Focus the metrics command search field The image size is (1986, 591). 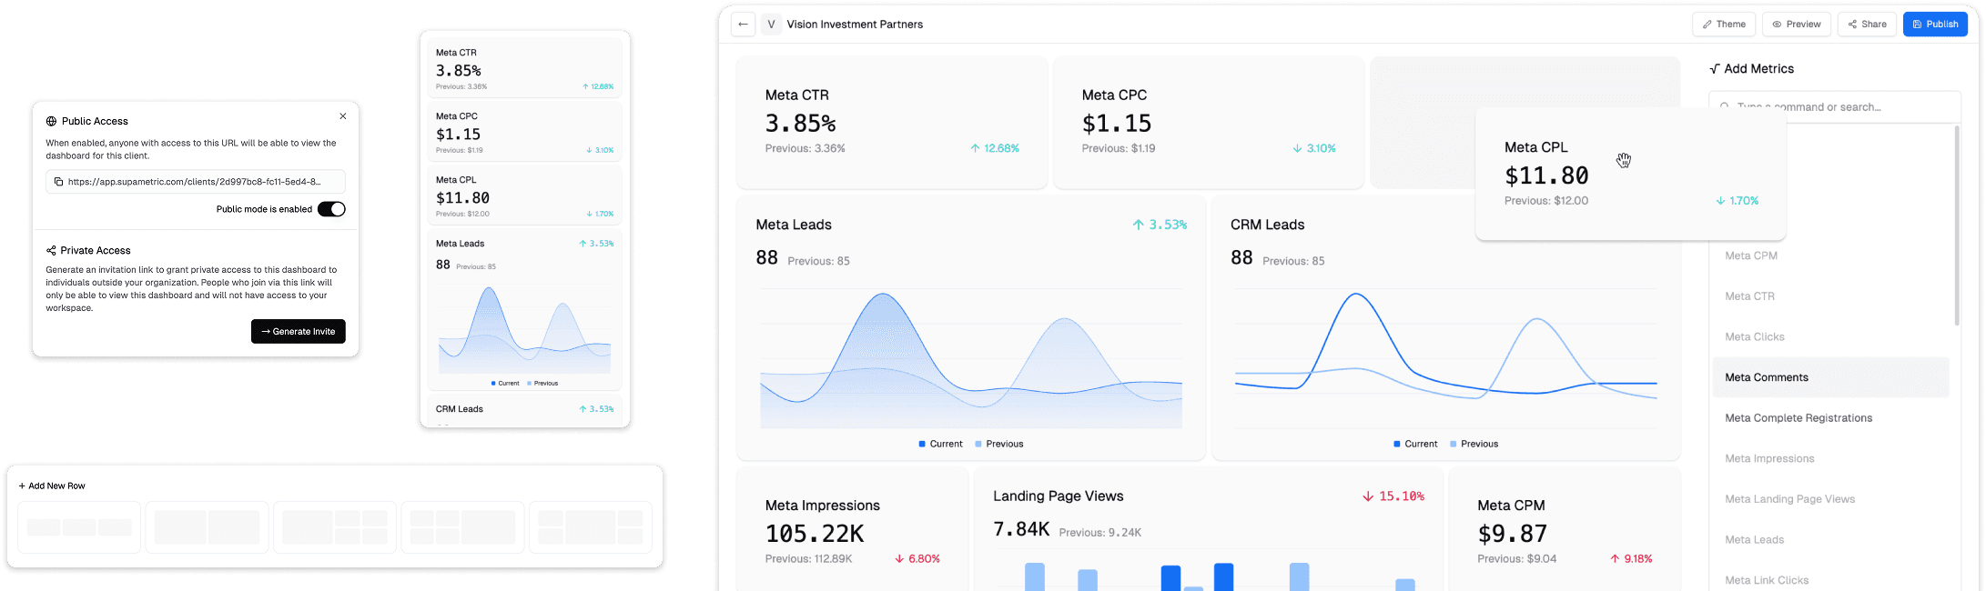[1835, 106]
